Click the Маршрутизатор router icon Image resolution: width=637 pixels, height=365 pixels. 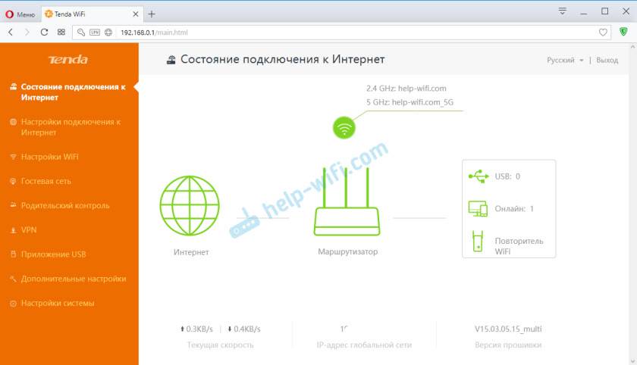tap(347, 201)
